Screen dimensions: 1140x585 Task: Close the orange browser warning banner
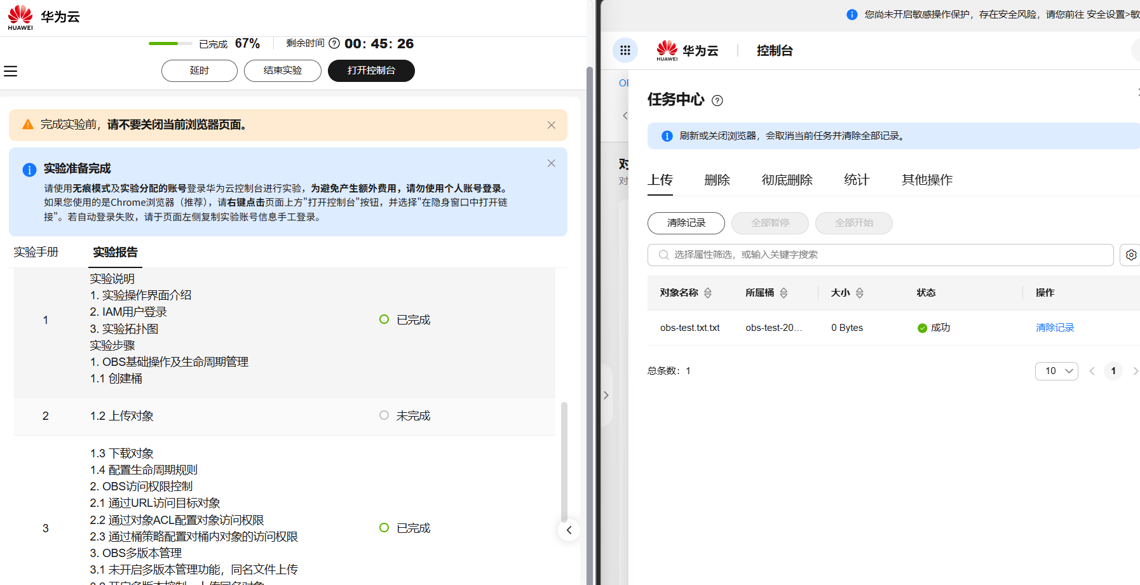tap(551, 125)
